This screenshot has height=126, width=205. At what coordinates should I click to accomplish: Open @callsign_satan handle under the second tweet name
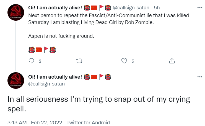coord(46,84)
